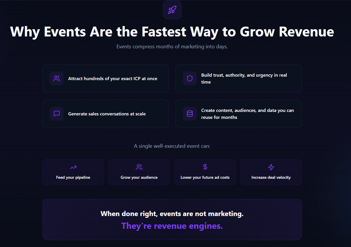Viewport: 351px width, 247px height.
Task: Click the shield icon in the trust card
Action: (190, 78)
